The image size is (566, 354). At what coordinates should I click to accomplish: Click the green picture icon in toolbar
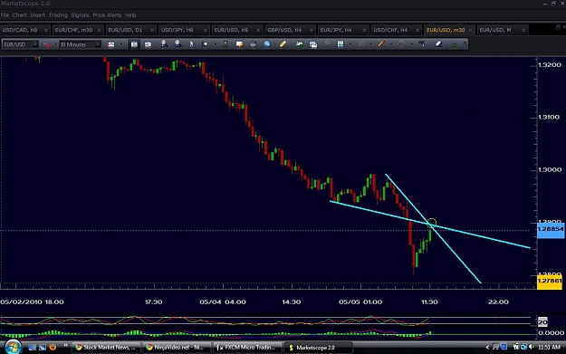[x=299, y=44]
